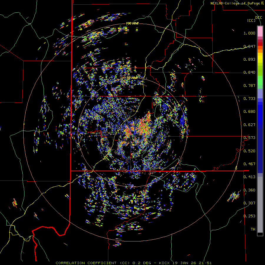Image resolution: width=265 pixels, height=265 pixels.
Task: Click the 0.573 legend value
Action: coord(249,138)
